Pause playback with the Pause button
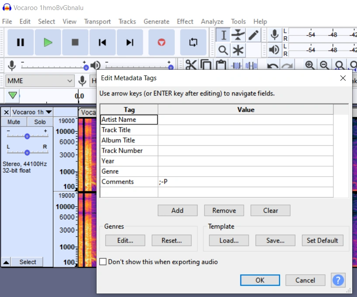The image size is (357, 297). pos(21,42)
